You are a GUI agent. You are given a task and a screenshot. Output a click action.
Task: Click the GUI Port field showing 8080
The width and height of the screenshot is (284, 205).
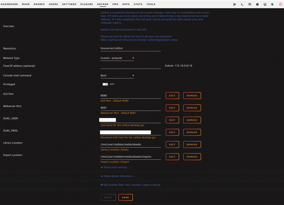131,95
